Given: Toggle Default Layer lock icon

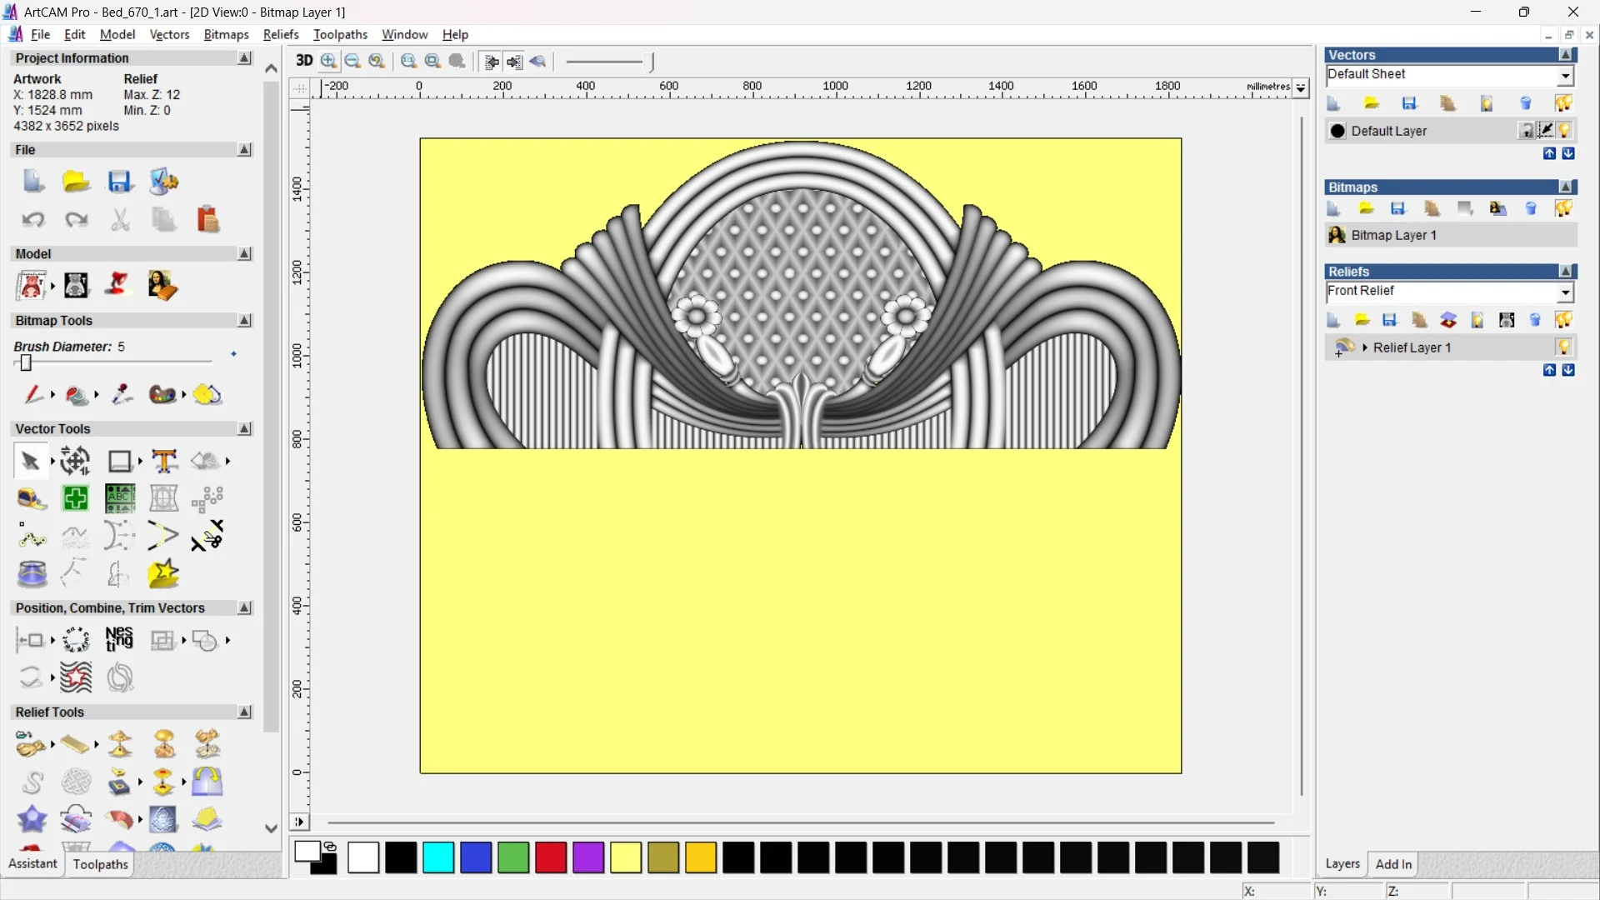Looking at the screenshot, I should tap(1526, 131).
